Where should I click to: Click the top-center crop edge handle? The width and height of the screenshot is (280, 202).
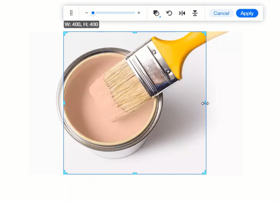coord(135,32)
